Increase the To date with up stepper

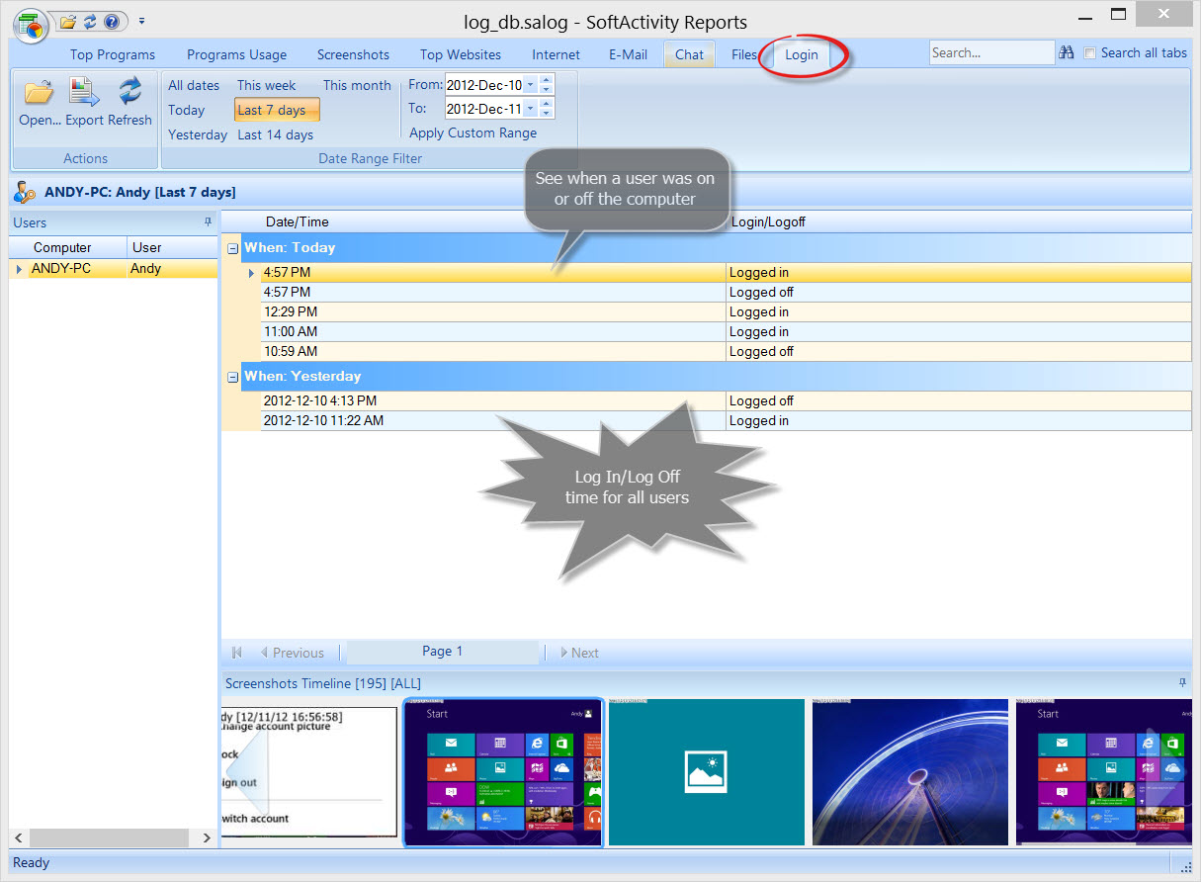[x=547, y=104]
